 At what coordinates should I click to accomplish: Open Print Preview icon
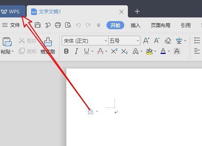coord(68,25)
